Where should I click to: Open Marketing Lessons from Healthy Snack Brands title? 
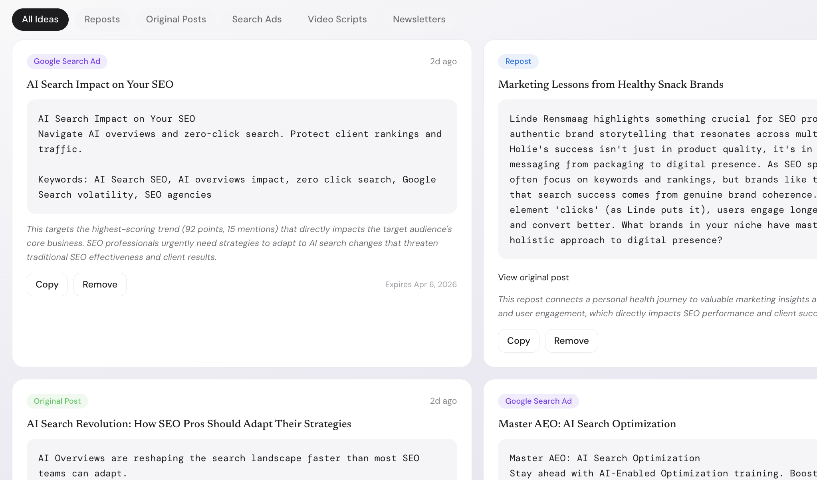coord(610,84)
